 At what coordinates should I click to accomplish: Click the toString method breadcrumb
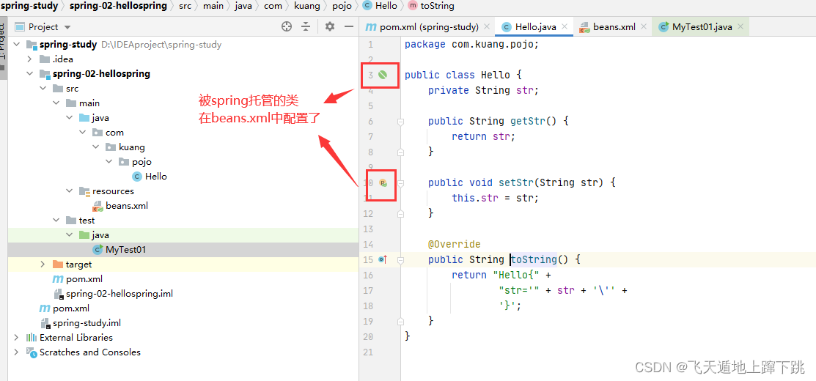(431, 6)
